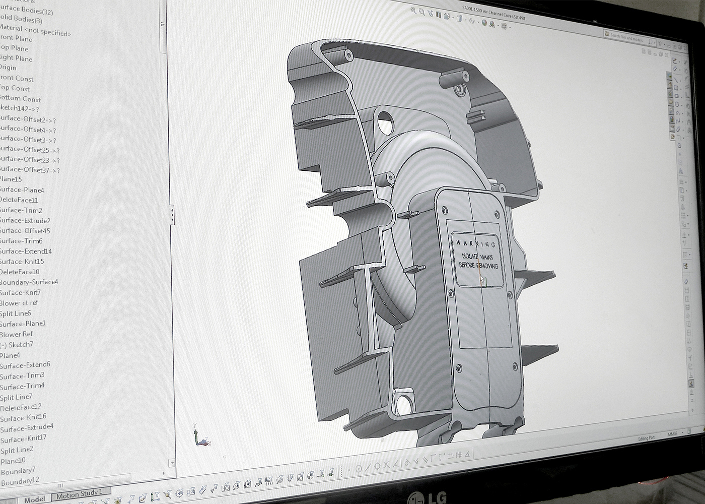Select Boundary-Surface4 in the feature tree
705x504 pixels.
(29, 282)
